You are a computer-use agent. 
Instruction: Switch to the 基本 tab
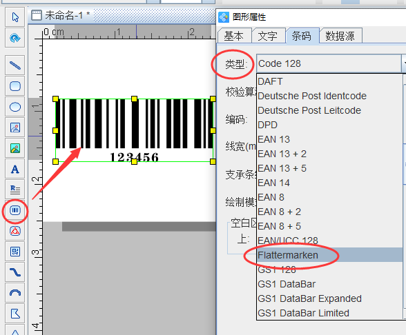click(234, 36)
